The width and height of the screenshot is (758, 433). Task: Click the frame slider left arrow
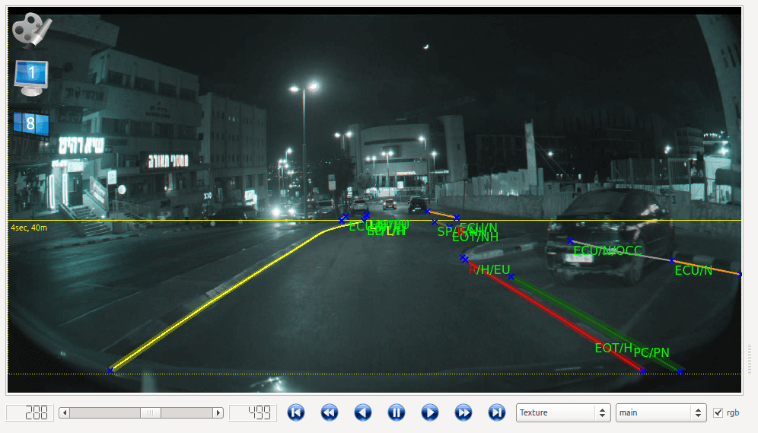pyautogui.click(x=64, y=412)
